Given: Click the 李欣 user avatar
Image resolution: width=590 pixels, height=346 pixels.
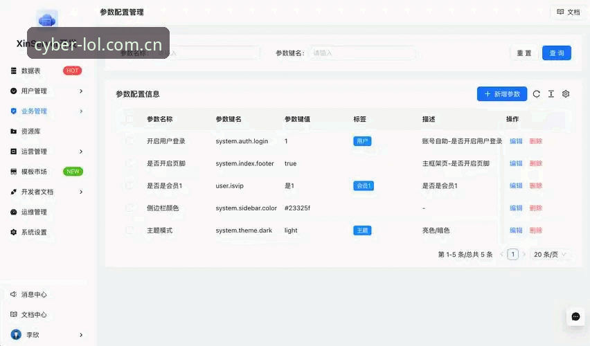Looking at the screenshot, I should (16, 334).
